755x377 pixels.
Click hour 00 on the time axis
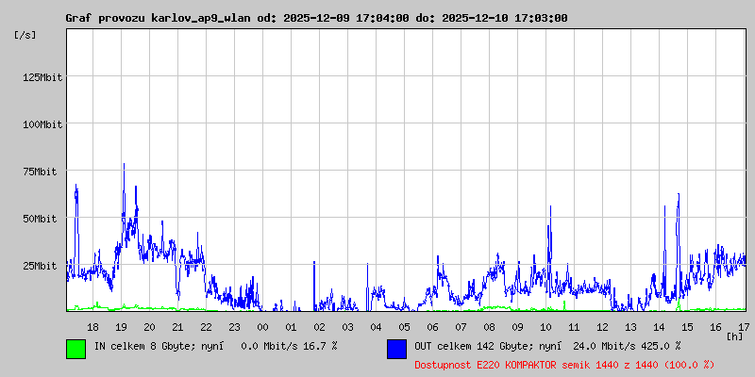point(263,326)
